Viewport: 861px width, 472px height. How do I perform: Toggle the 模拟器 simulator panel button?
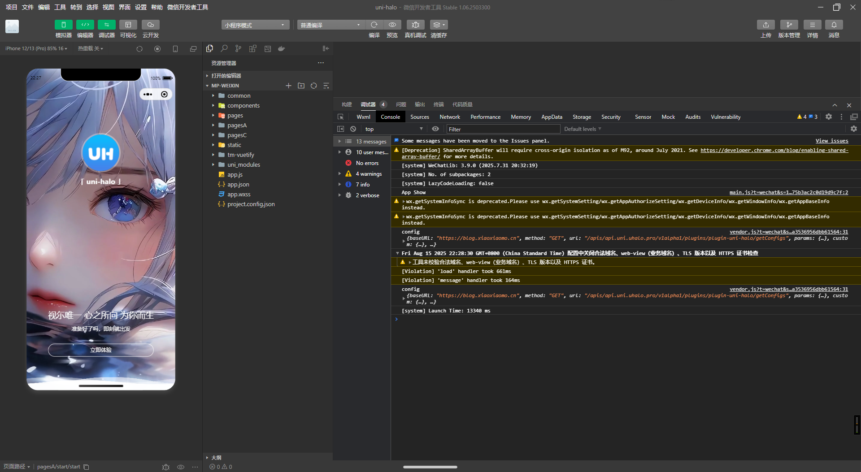click(63, 25)
